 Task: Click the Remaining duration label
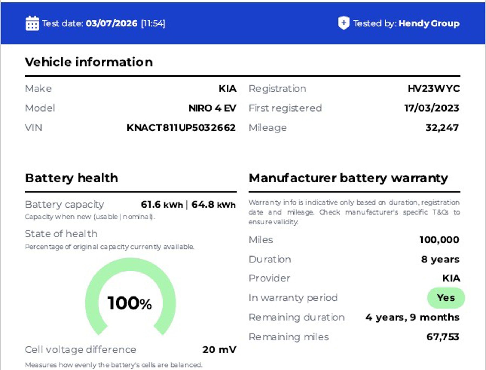click(x=296, y=317)
